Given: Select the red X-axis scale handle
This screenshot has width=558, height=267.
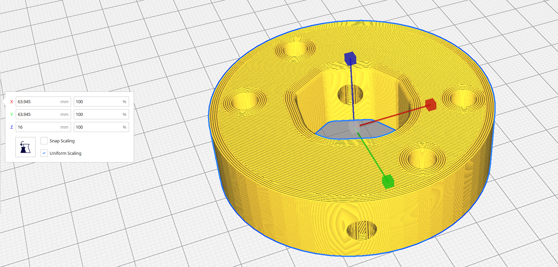Looking at the screenshot, I should tap(431, 105).
